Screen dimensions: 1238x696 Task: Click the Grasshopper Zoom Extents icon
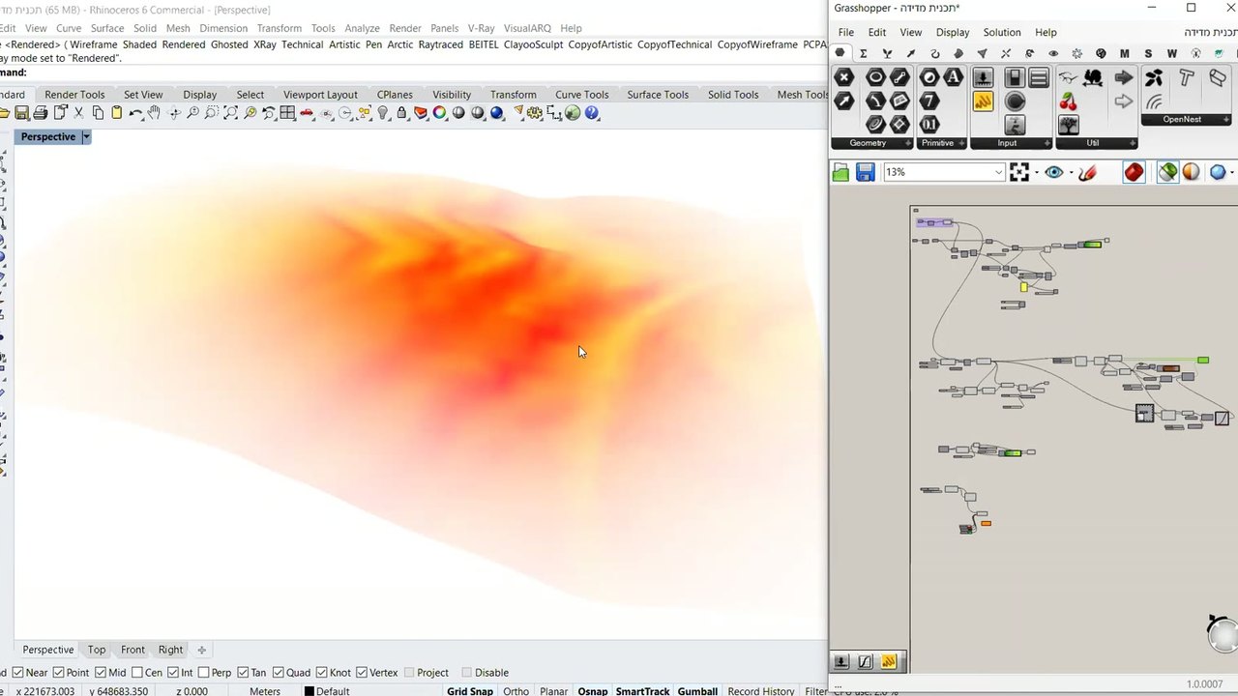point(1019,172)
